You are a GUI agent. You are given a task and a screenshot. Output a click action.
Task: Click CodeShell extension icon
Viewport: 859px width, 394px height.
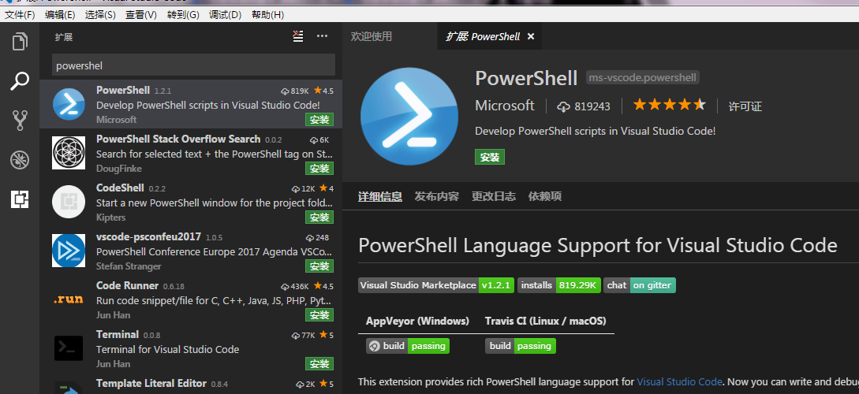pyautogui.click(x=69, y=202)
